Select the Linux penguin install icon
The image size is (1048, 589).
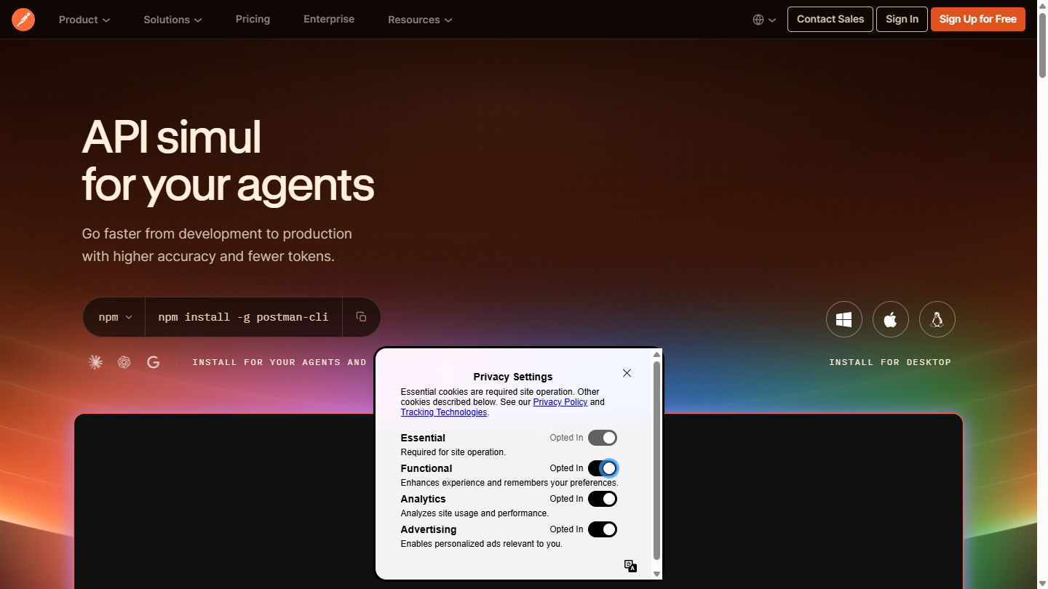click(x=937, y=319)
